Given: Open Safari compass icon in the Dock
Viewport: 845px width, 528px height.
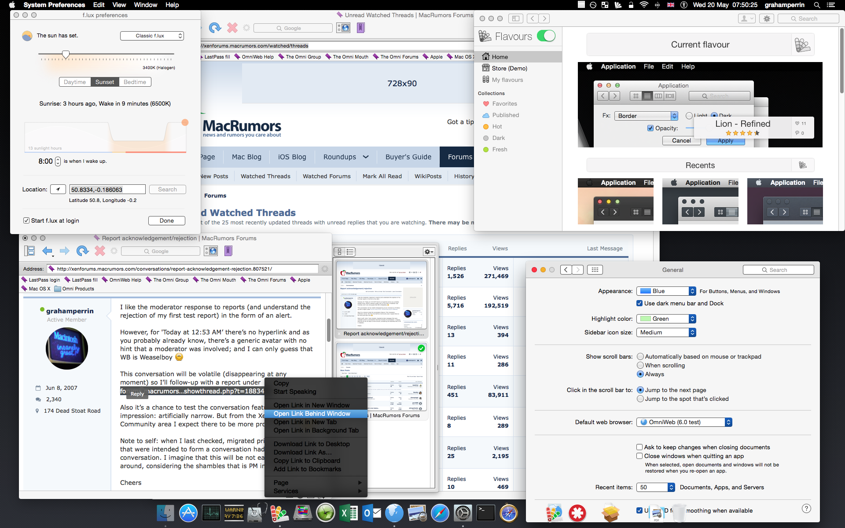Looking at the screenshot, I should pos(440,513).
